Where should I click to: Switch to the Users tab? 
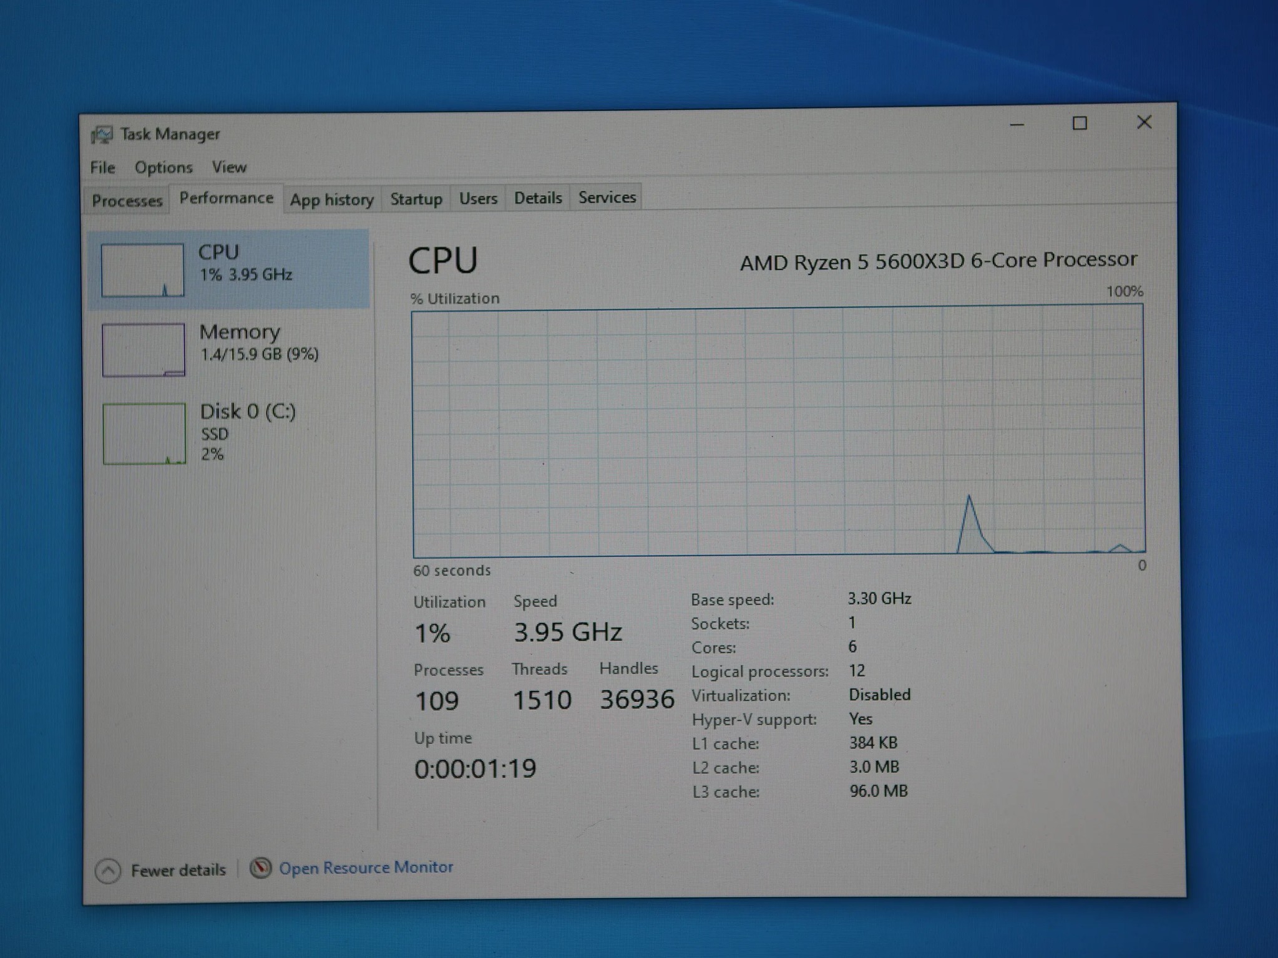pyautogui.click(x=478, y=198)
